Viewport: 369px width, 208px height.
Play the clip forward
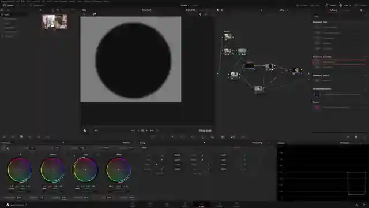(147, 131)
